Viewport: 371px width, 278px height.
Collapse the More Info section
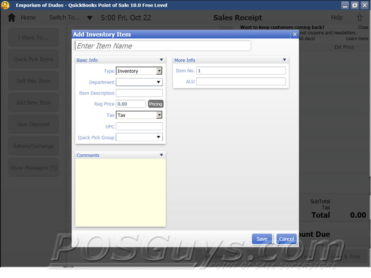pyautogui.click(x=284, y=60)
